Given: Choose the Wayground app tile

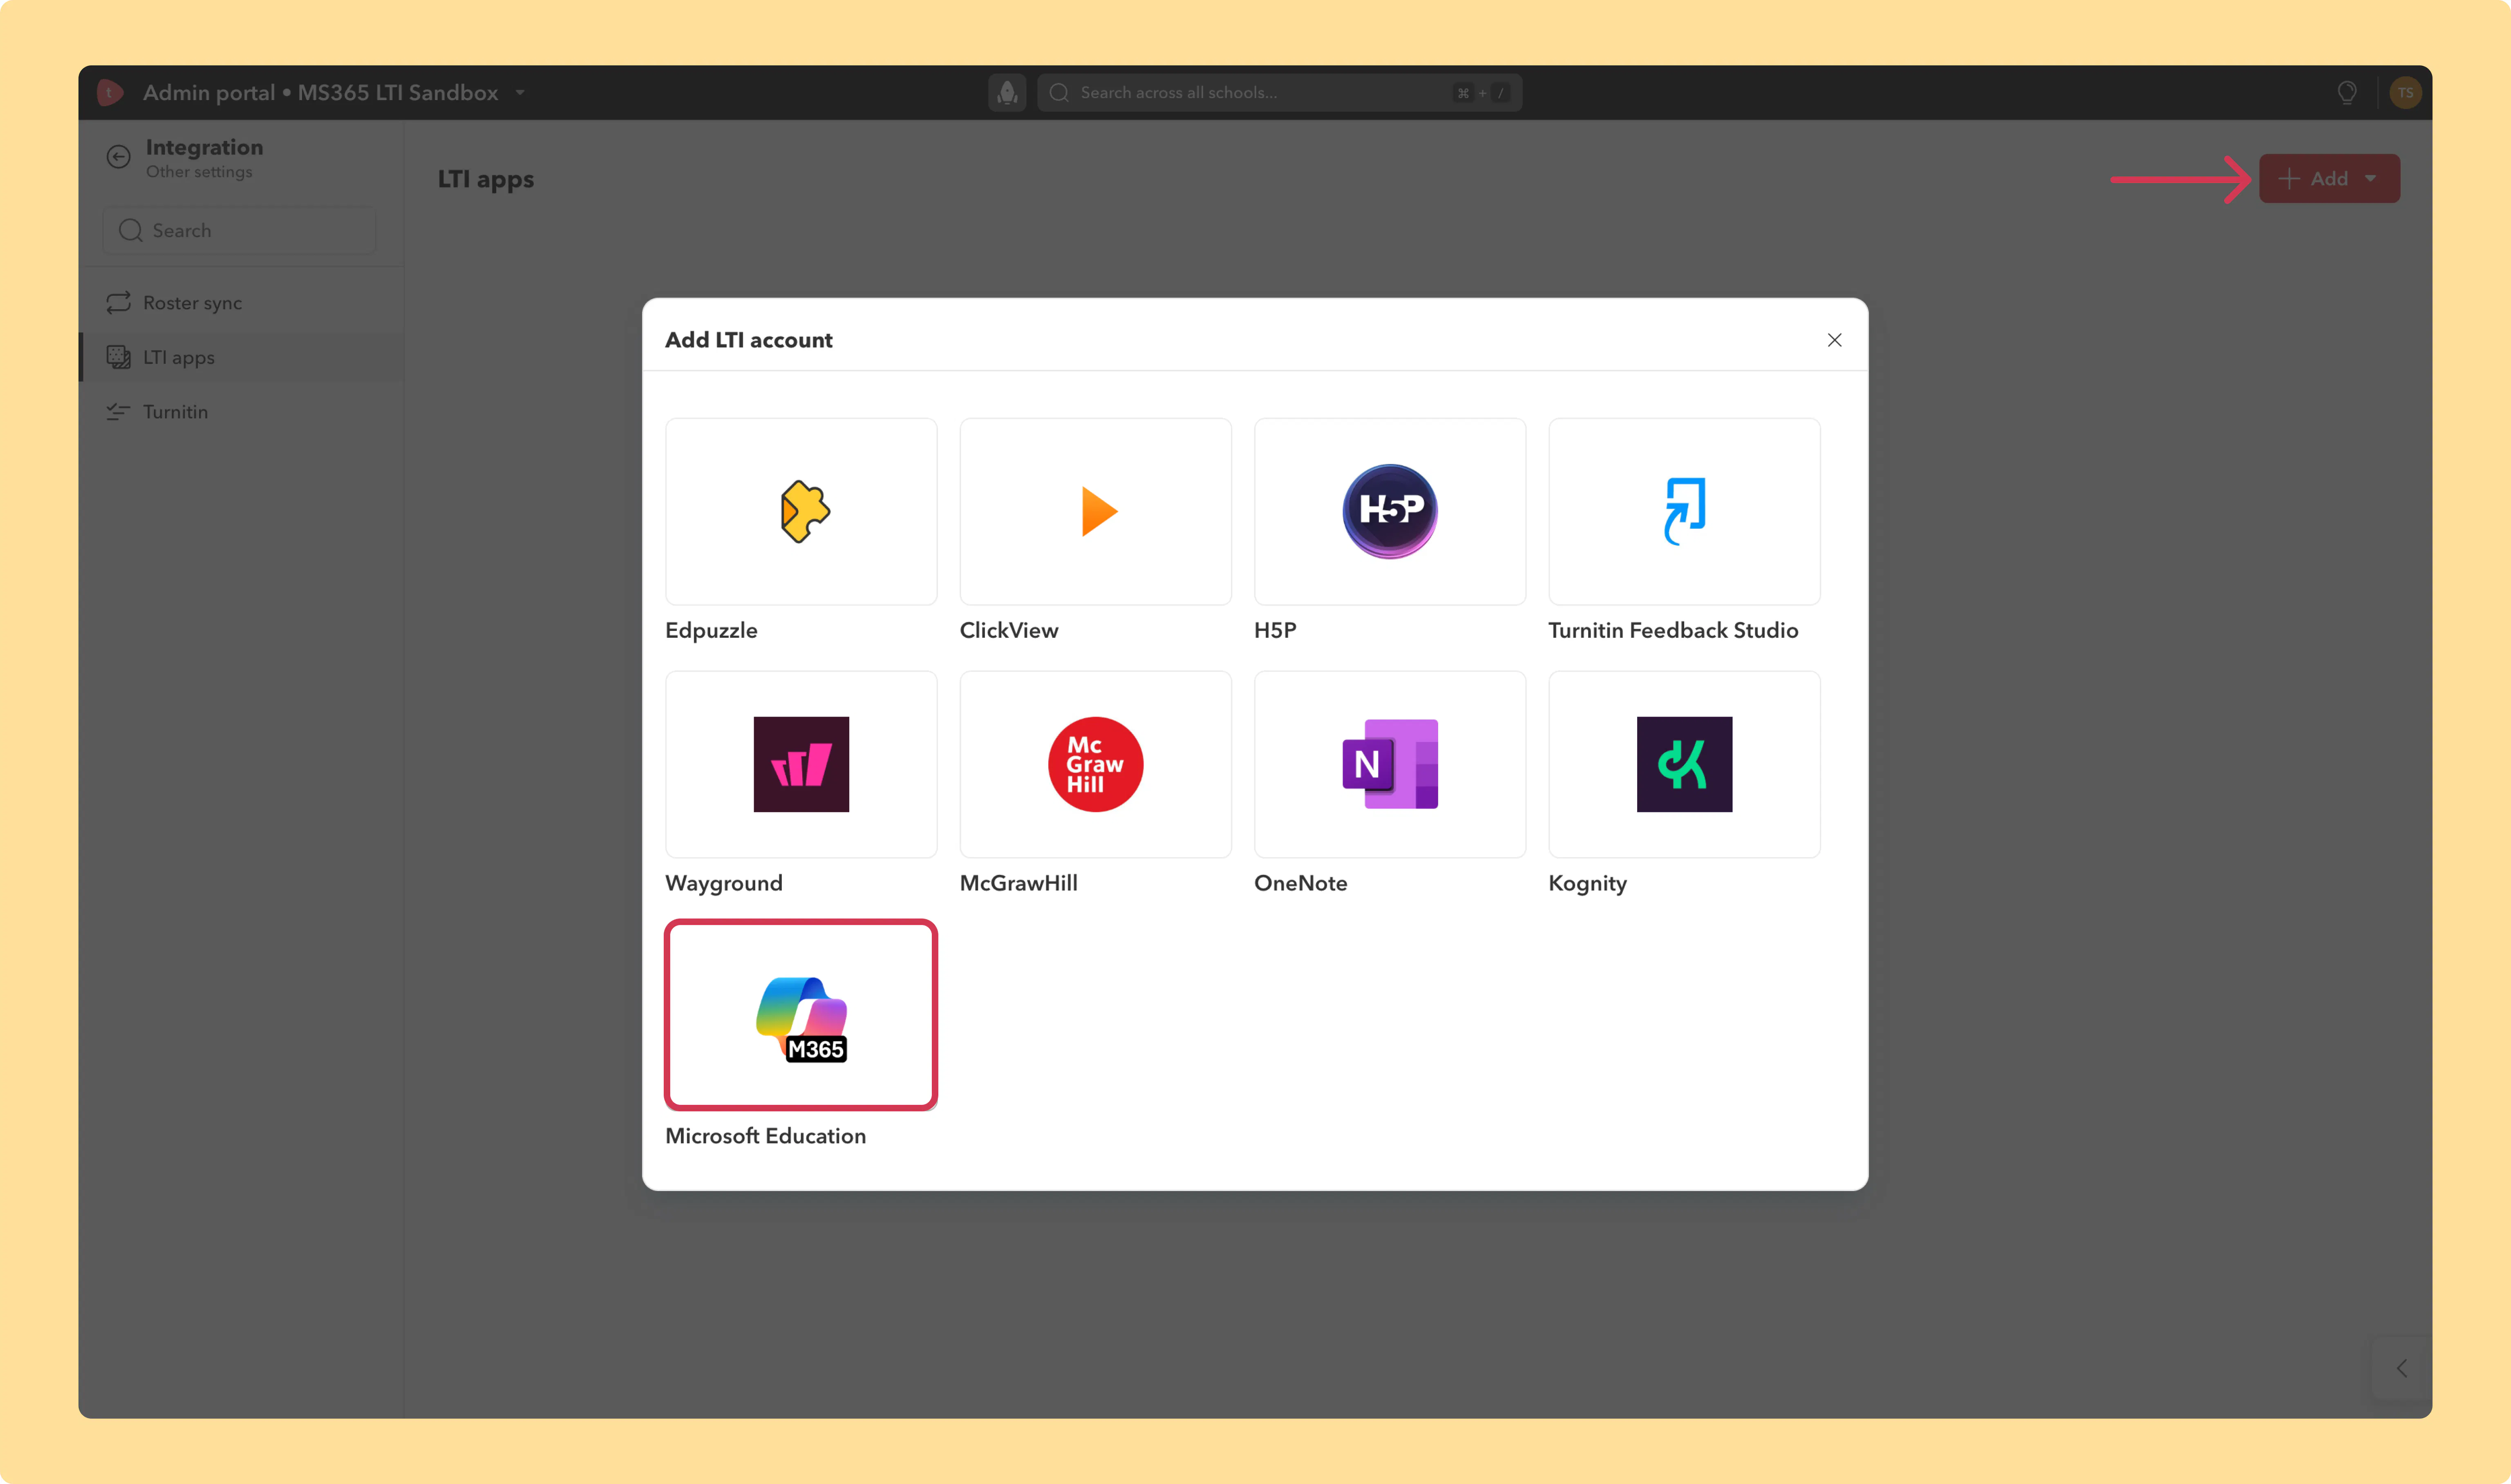Looking at the screenshot, I should pos(801,764).
